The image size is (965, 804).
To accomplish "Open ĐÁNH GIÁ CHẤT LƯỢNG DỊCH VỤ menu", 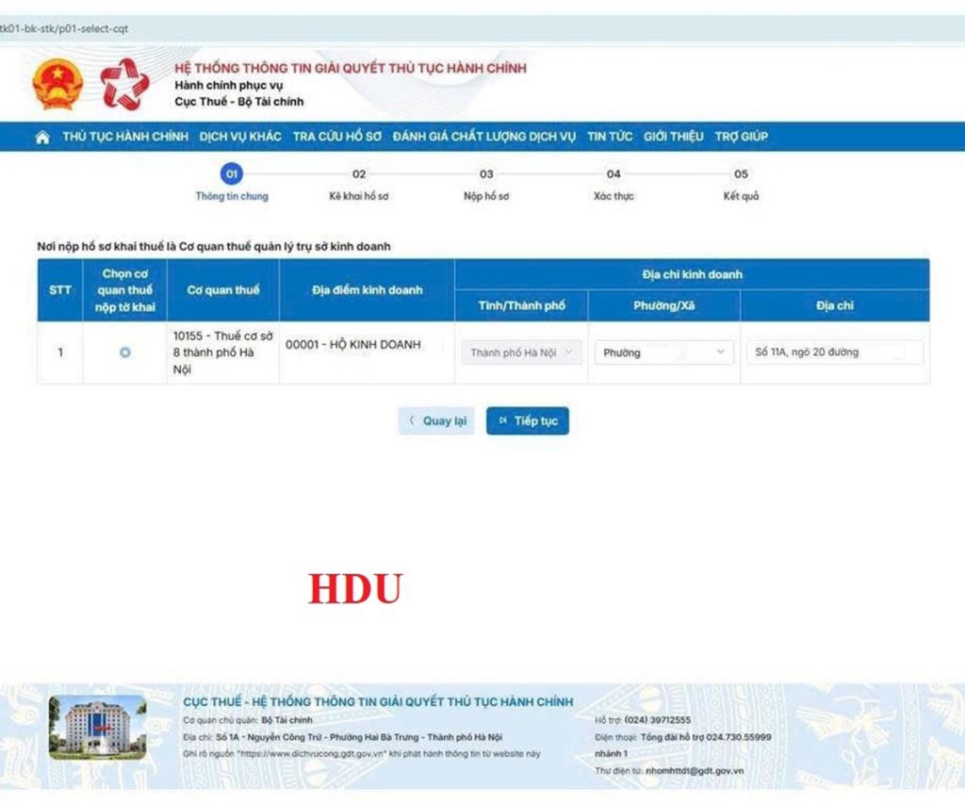I will [x=483, y=137].
